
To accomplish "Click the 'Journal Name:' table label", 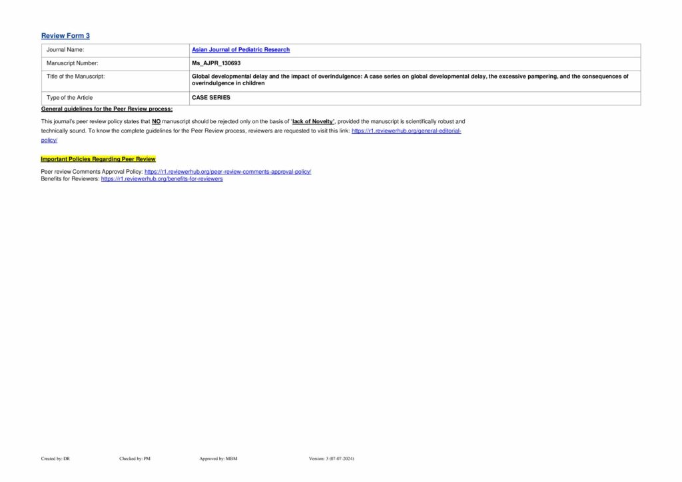I will pyautogui.click(x=65, y=50).
